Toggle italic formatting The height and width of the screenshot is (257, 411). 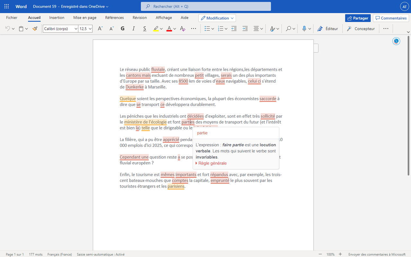click(133, 28)
